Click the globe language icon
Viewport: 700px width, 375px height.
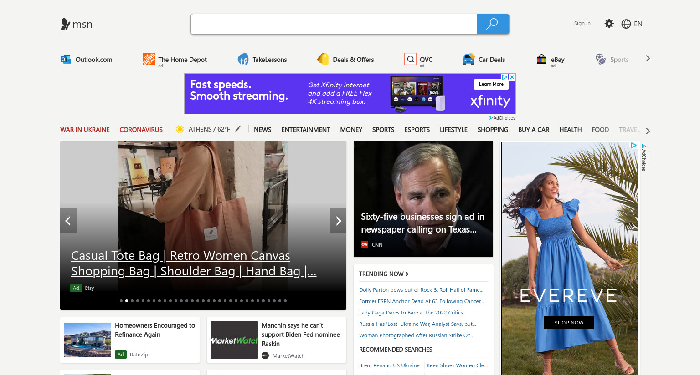(626, 24)
